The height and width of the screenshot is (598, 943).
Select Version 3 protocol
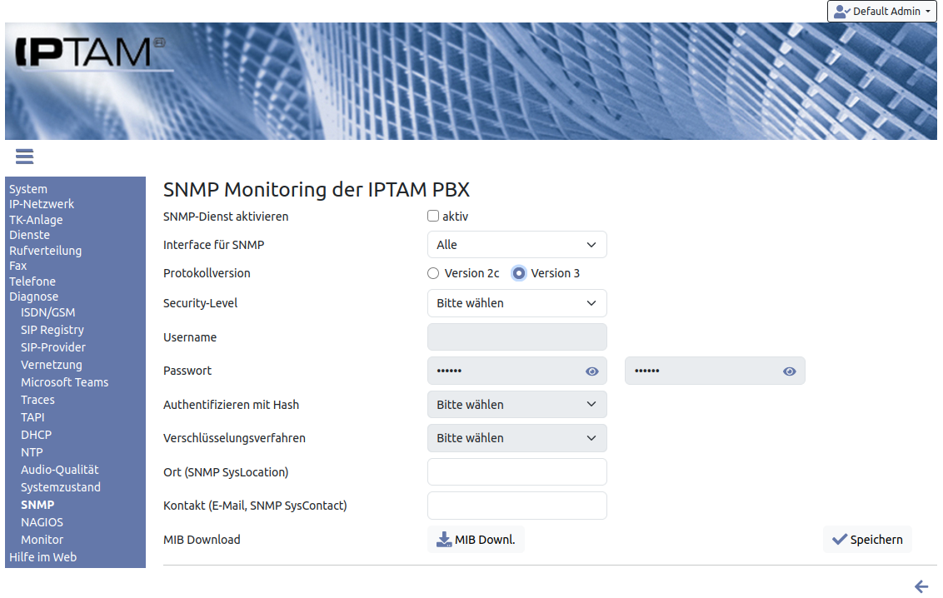(x=519, y=273)
